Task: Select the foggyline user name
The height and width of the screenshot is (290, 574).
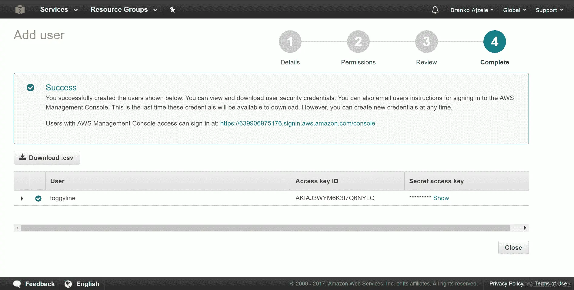Action: [63, 198]
